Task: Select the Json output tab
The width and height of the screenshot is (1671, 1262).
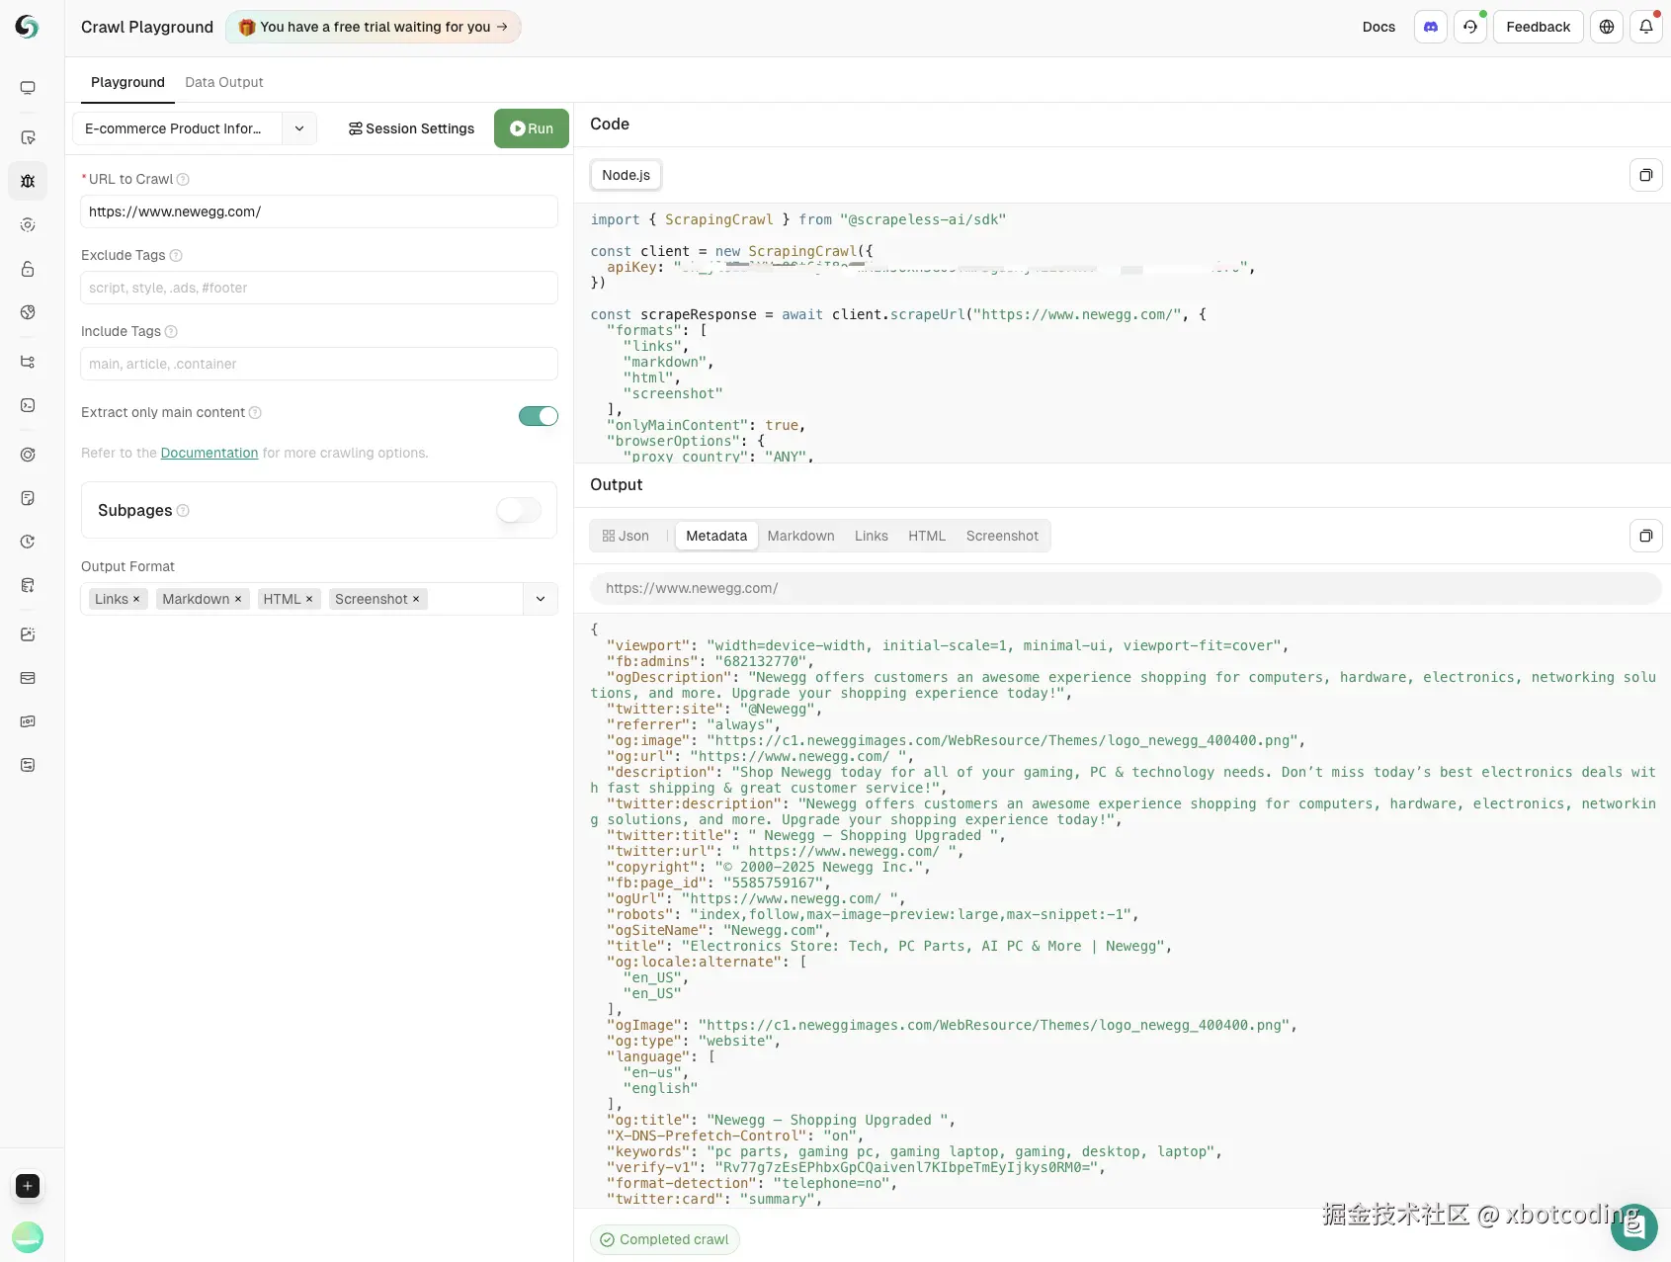Action: coord(627,536)
